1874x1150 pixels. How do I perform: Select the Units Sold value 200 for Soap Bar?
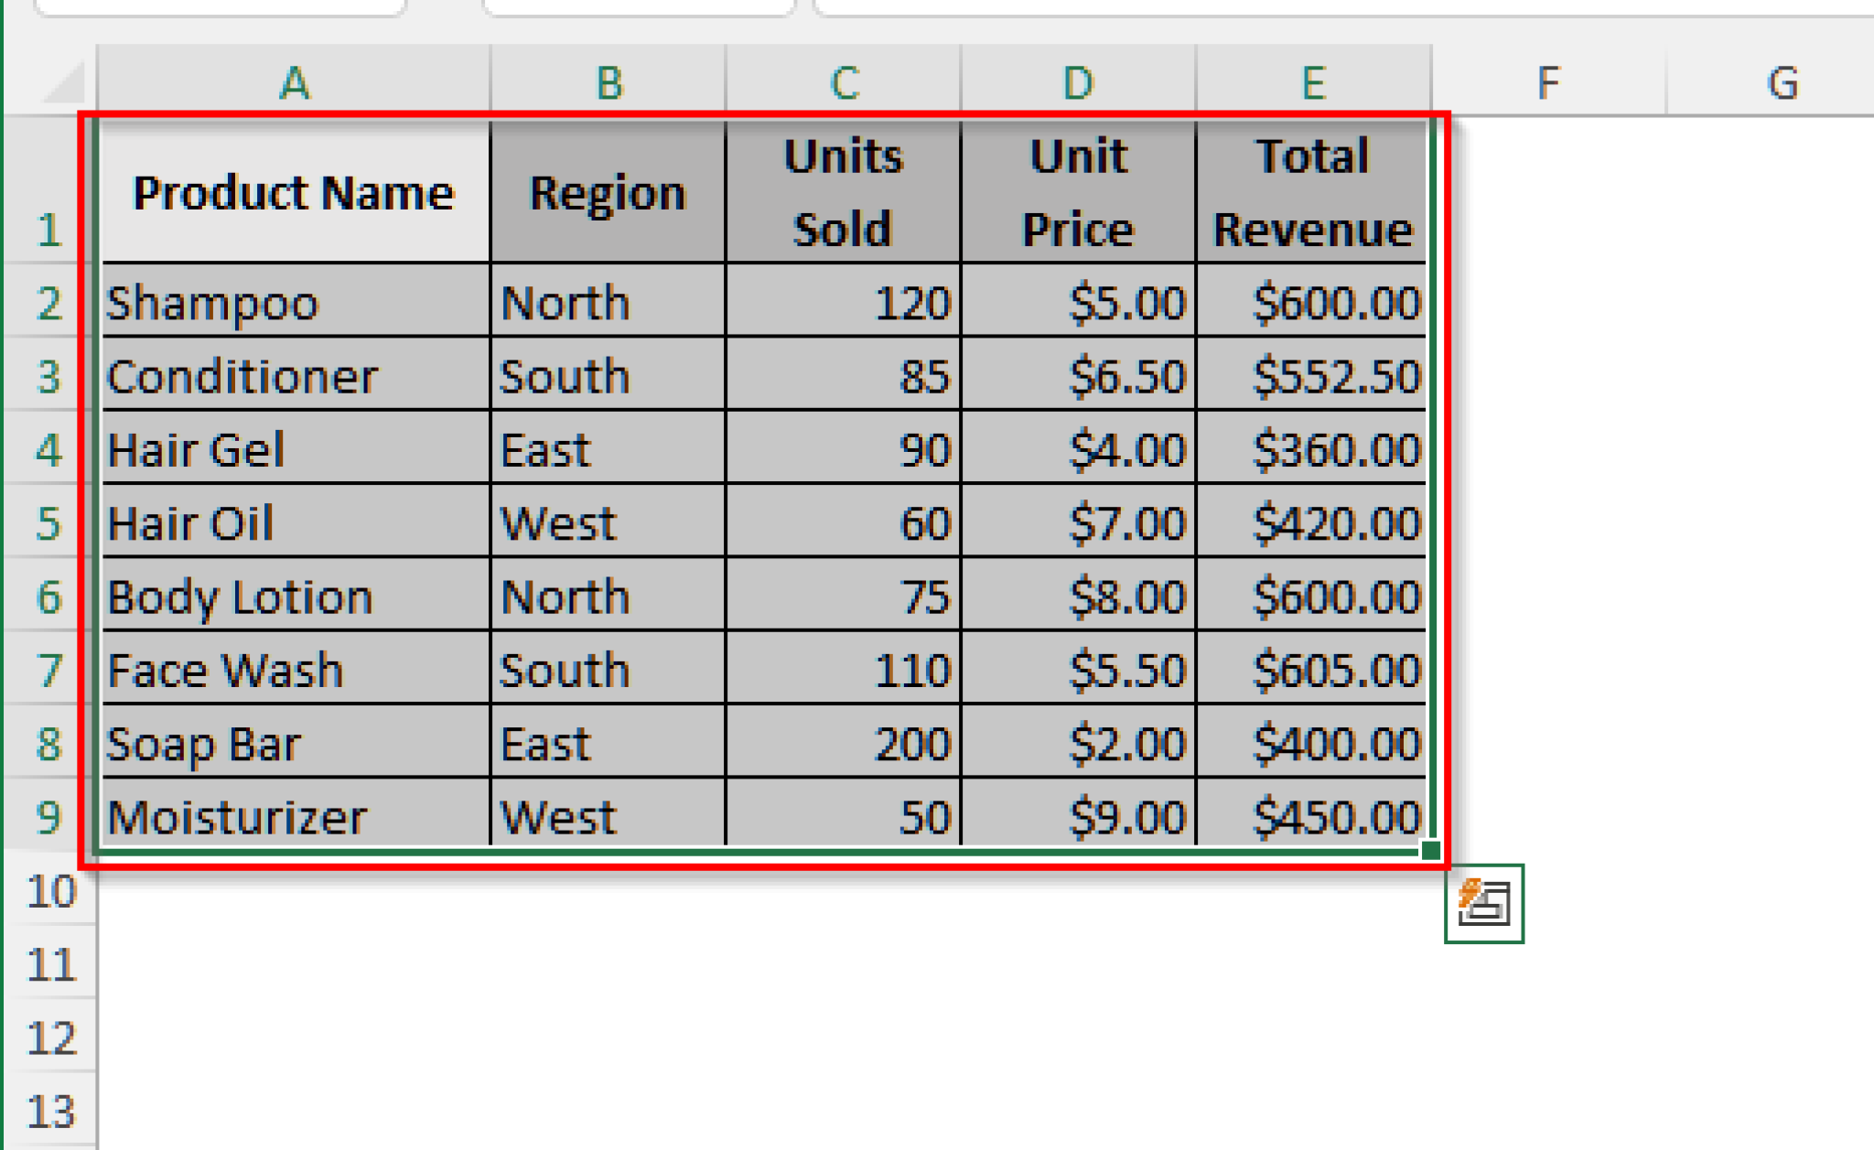pyautogui.click(x=842, y=743)
